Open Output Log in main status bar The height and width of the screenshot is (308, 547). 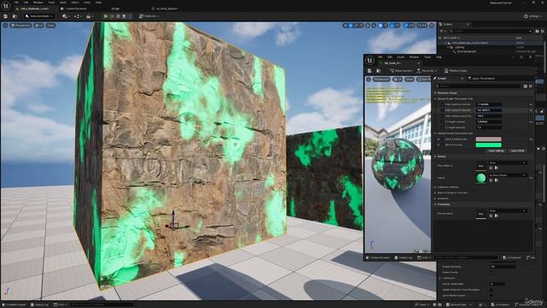(40, 305)
